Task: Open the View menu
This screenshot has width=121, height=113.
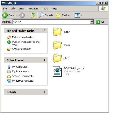Action: (x=21, y=8)
